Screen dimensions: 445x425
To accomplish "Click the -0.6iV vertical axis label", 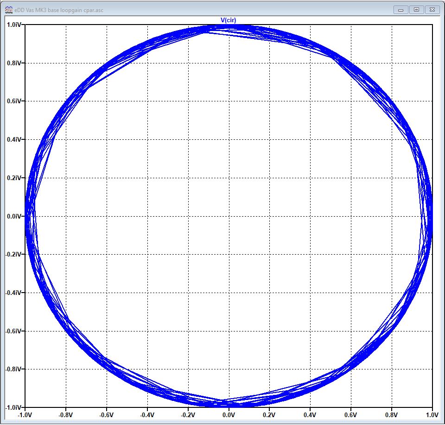I will click(13, 331).
